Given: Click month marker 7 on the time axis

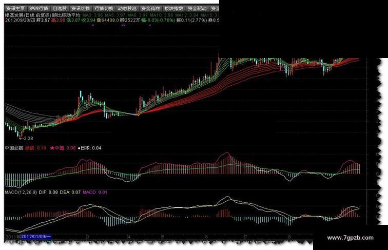Looking at the screenshot, I should 245,237.
